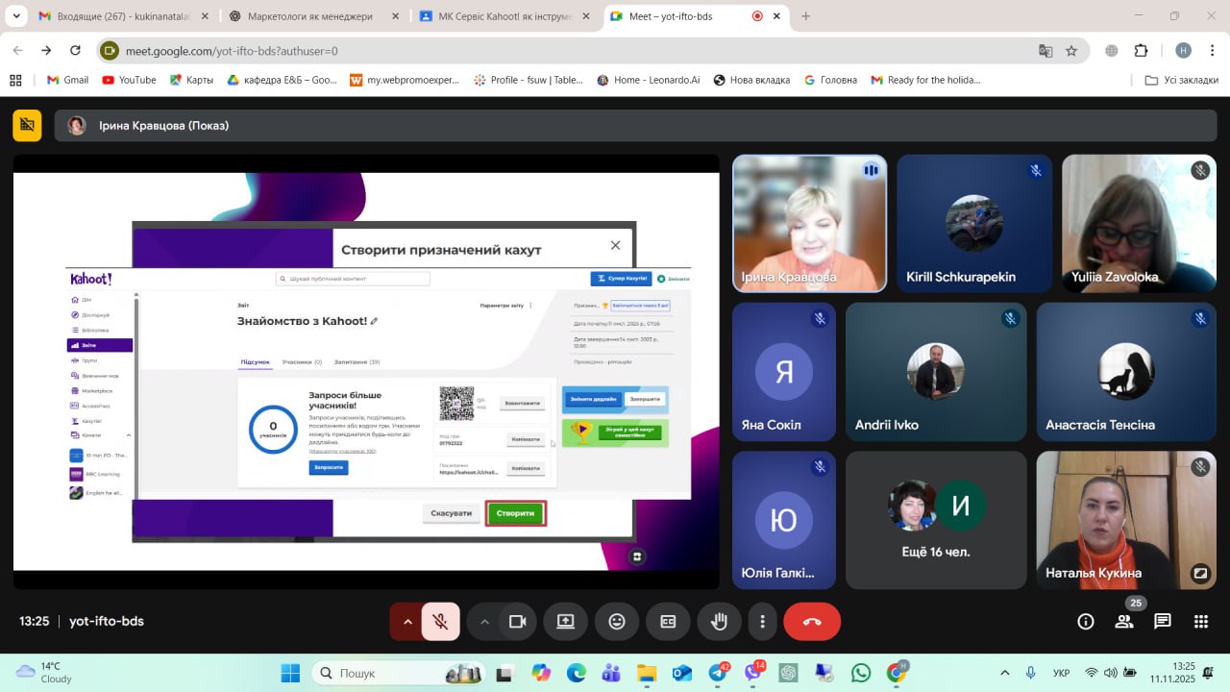Open the activities grid icon
Image resolution: width=1230 pixels, height=692 pixels.
click(x=1201, y=622)
